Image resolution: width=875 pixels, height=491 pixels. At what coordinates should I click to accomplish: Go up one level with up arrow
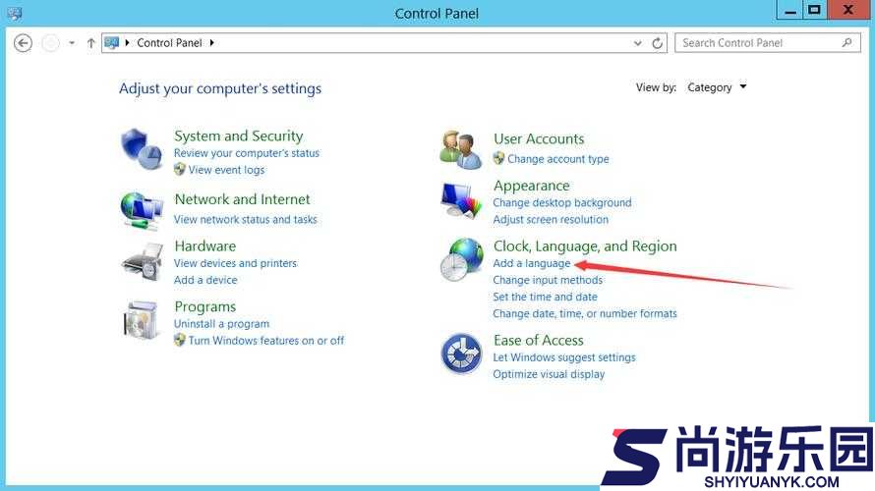click(x=91, y=43)
